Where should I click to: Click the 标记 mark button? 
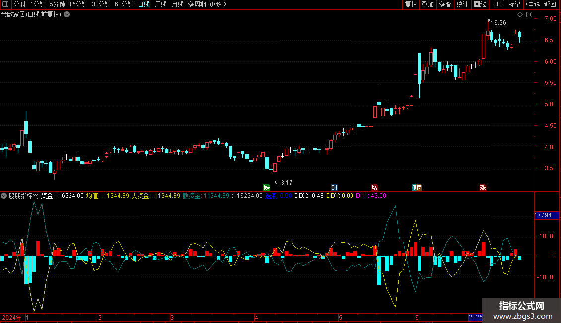pyautogui.click(x=514, y=4)
